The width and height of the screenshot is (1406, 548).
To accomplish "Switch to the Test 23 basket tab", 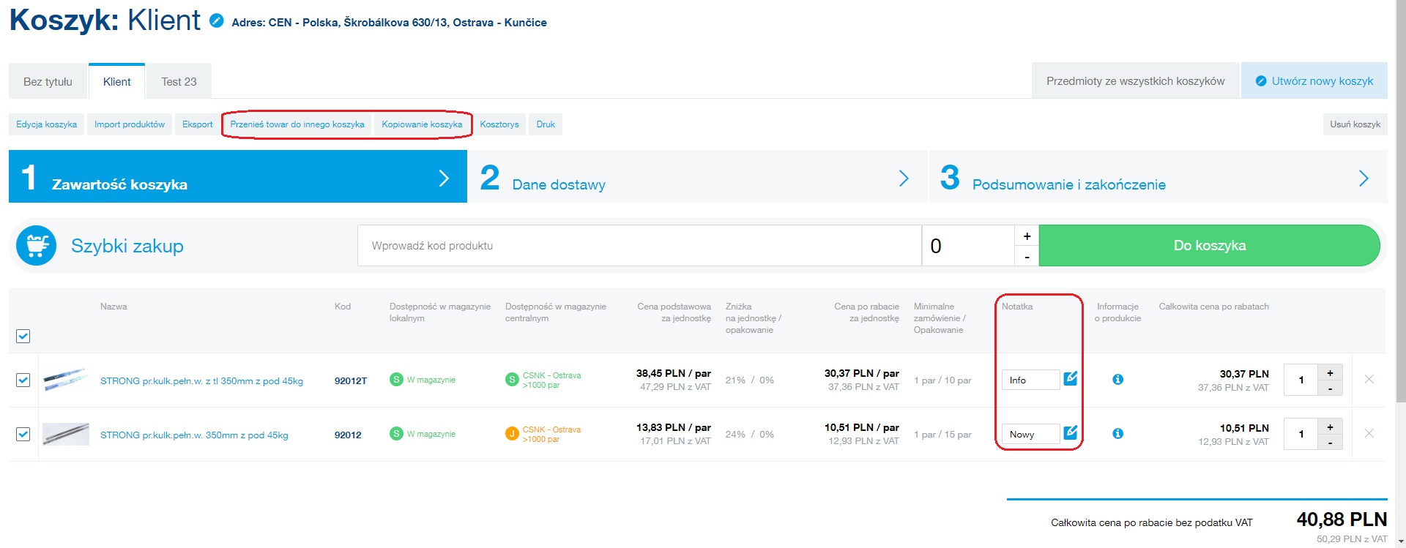I will point(179,82).
